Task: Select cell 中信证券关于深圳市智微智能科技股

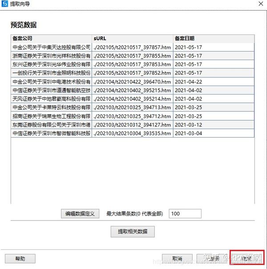Action: pyautogui.click(x=51, y=133)
